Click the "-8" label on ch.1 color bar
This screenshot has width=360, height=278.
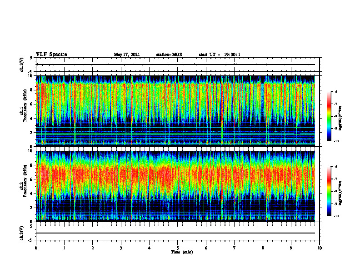(335, 116)
